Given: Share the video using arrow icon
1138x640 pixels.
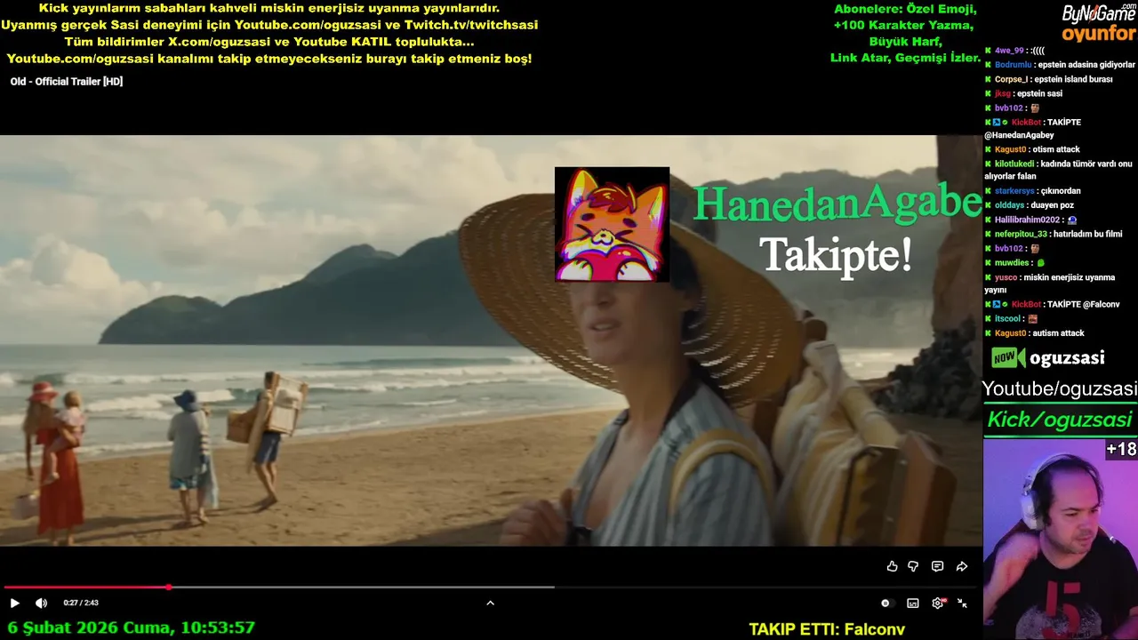Looking at the screenshot, I should 962,566.
